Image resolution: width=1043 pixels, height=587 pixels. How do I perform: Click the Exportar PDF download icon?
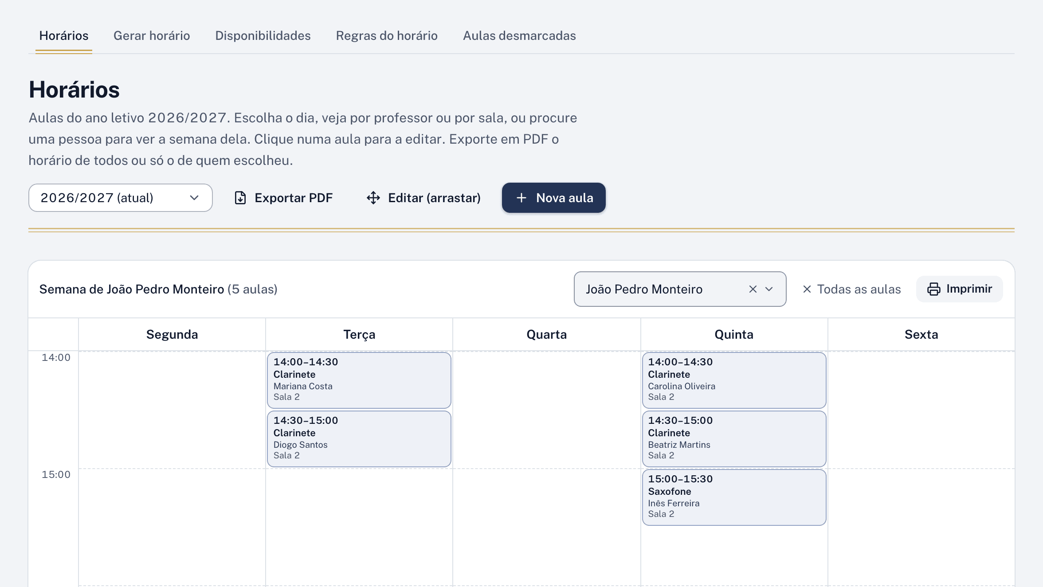click(x=240, y=198)
